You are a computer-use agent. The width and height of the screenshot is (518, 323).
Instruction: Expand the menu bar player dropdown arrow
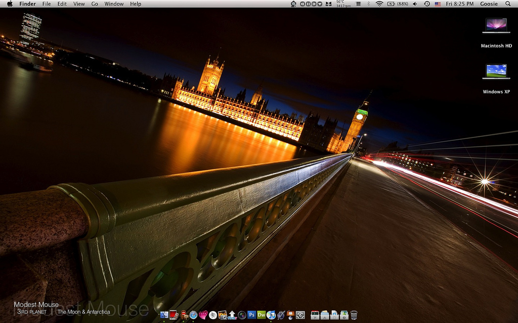coord(320,4)
